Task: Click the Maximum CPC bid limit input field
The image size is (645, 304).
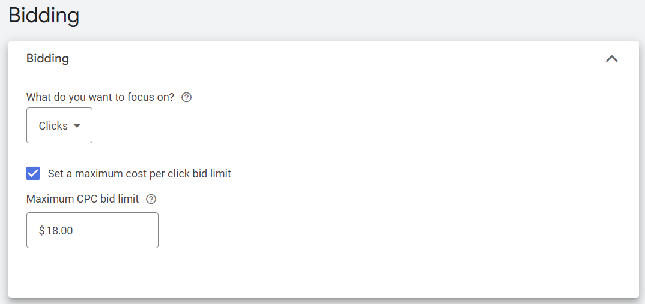Action: [x=92, y=230]
